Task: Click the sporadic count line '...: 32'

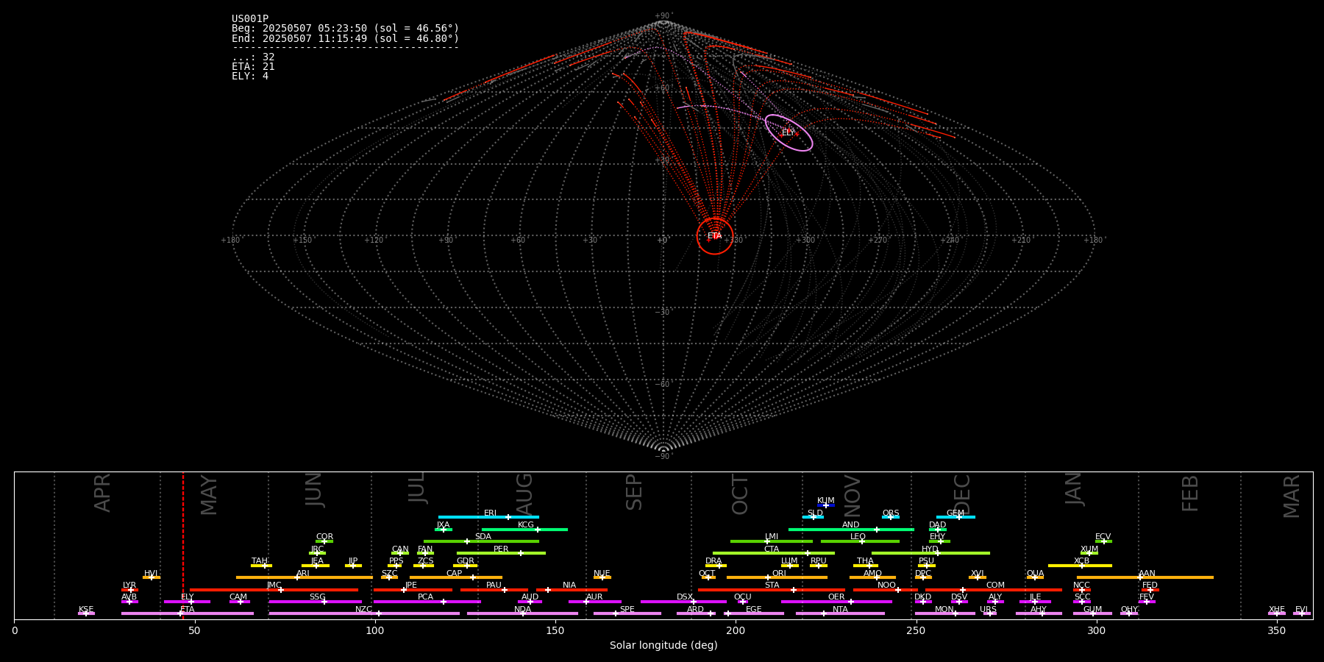Action: coord(253,57)
